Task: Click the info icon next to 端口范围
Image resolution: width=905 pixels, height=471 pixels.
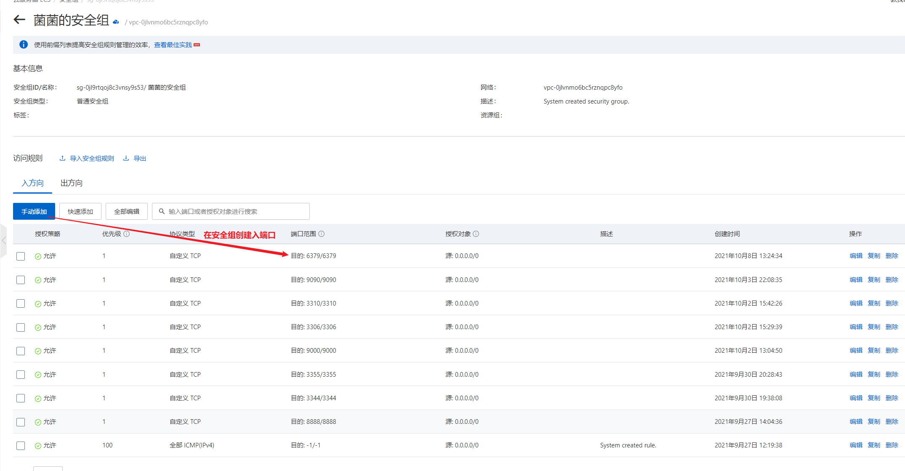Action: (x=321, y=234)
